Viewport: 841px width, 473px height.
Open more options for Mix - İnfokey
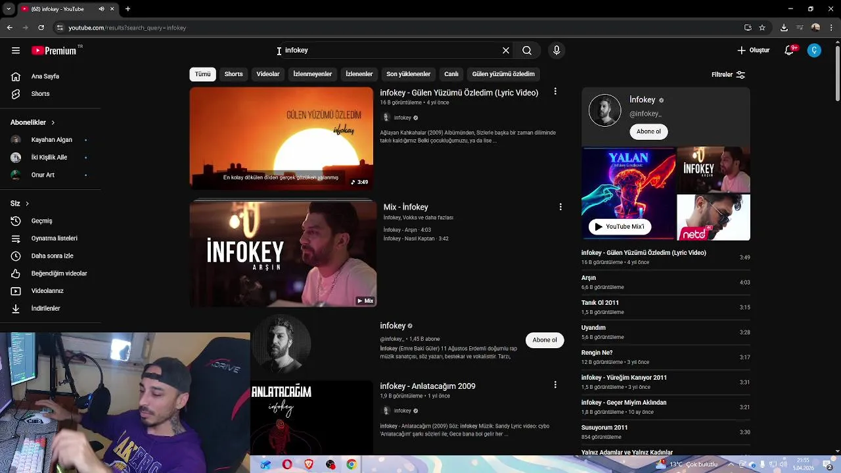tap(560, 207)
